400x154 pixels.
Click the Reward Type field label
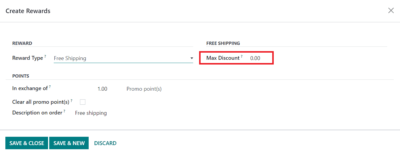click(27, 58)
